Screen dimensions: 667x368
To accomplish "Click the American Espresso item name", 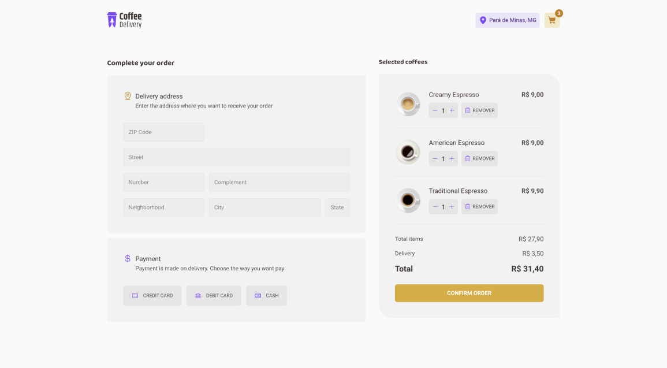I will click(456, 143).
